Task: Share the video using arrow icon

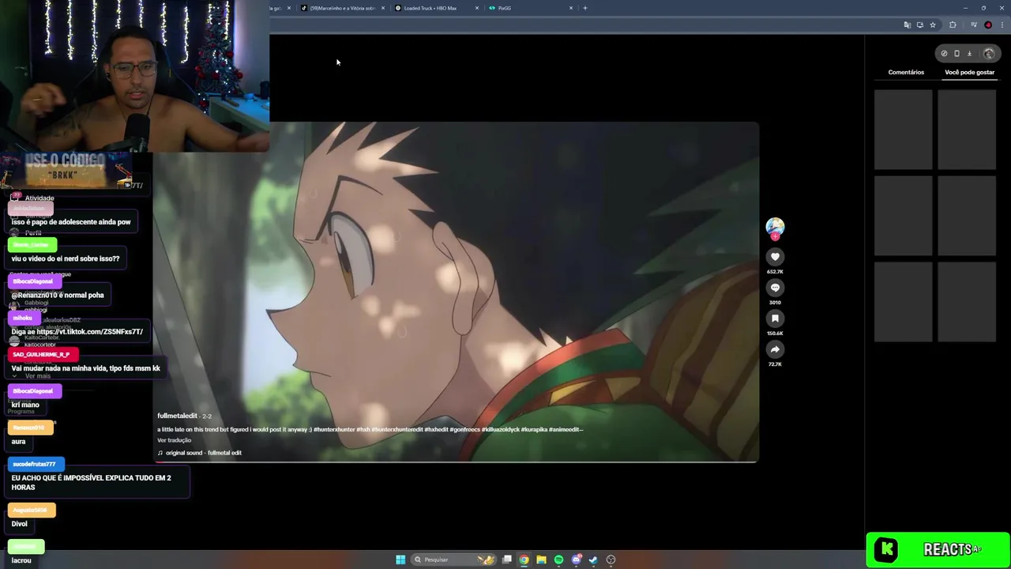Action: (775, 349)
